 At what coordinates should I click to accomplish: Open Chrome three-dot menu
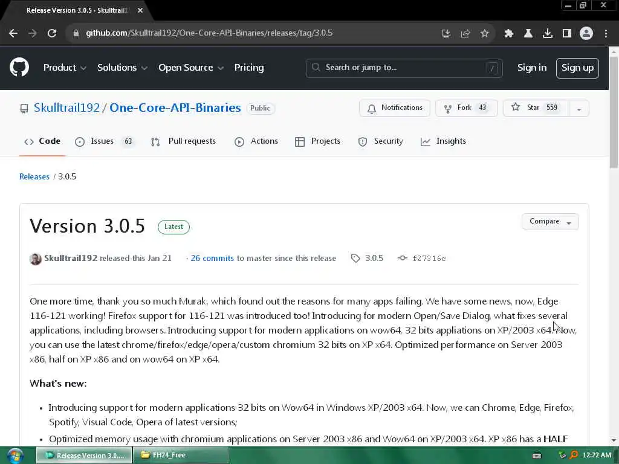606,34
